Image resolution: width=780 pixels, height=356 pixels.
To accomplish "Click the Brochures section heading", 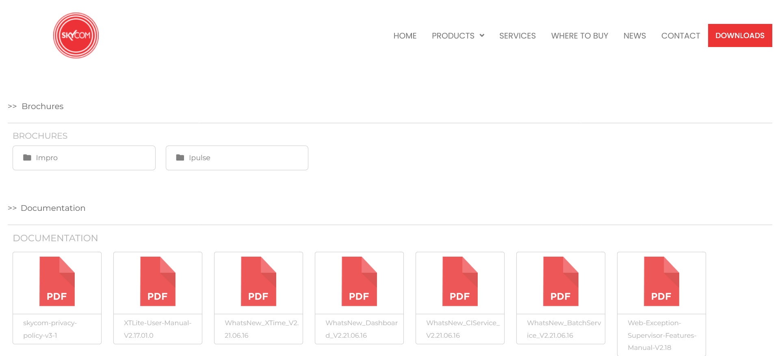I will (x=42, y=106).
